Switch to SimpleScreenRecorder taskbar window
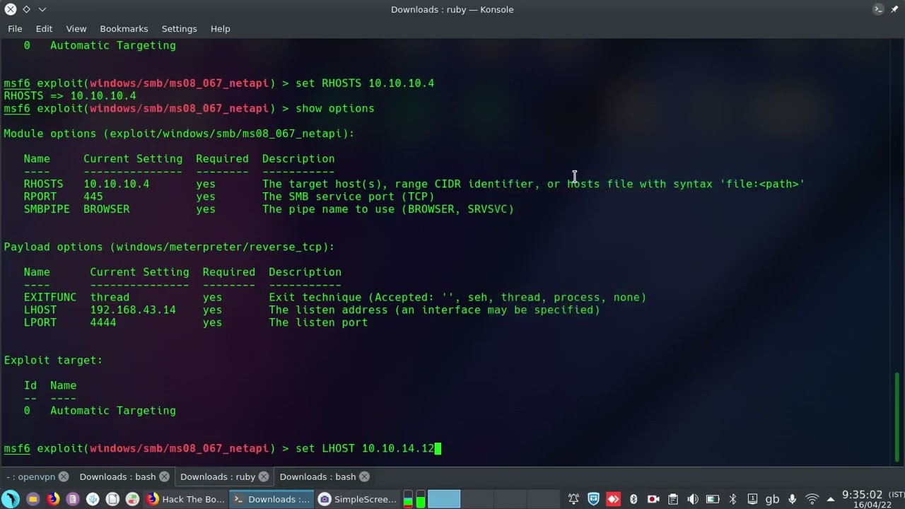This screenshot has height=509, width=905. pyautogui.click(x=357, y=499)
